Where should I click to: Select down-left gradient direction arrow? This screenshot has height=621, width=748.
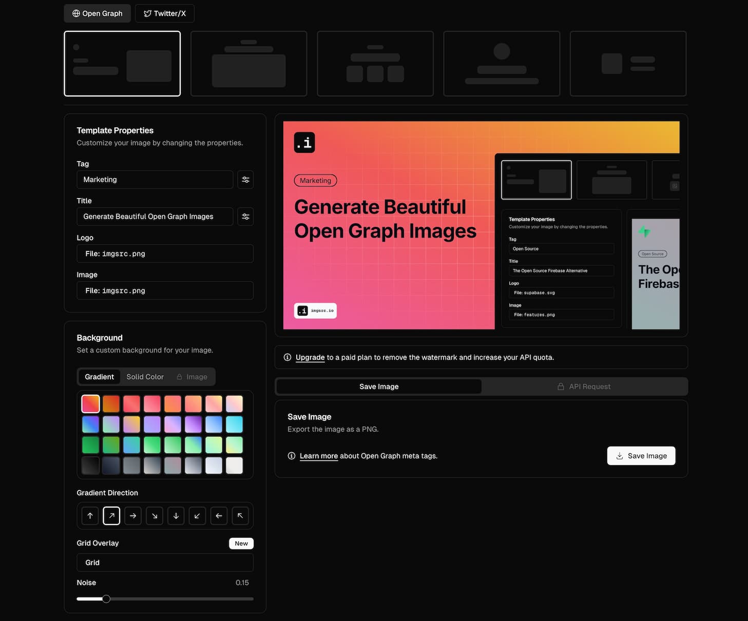(197, 516)
